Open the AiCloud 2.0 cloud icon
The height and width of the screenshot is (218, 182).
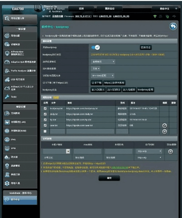point(7,88)
